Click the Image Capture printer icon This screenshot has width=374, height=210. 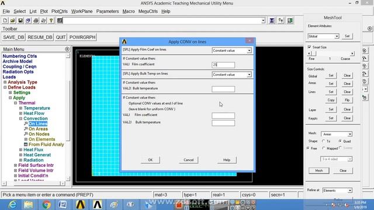click(36, 20)
